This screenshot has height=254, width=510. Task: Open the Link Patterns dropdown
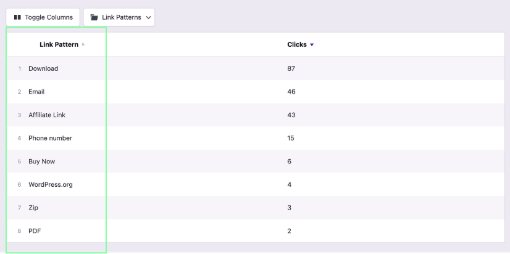119,17
